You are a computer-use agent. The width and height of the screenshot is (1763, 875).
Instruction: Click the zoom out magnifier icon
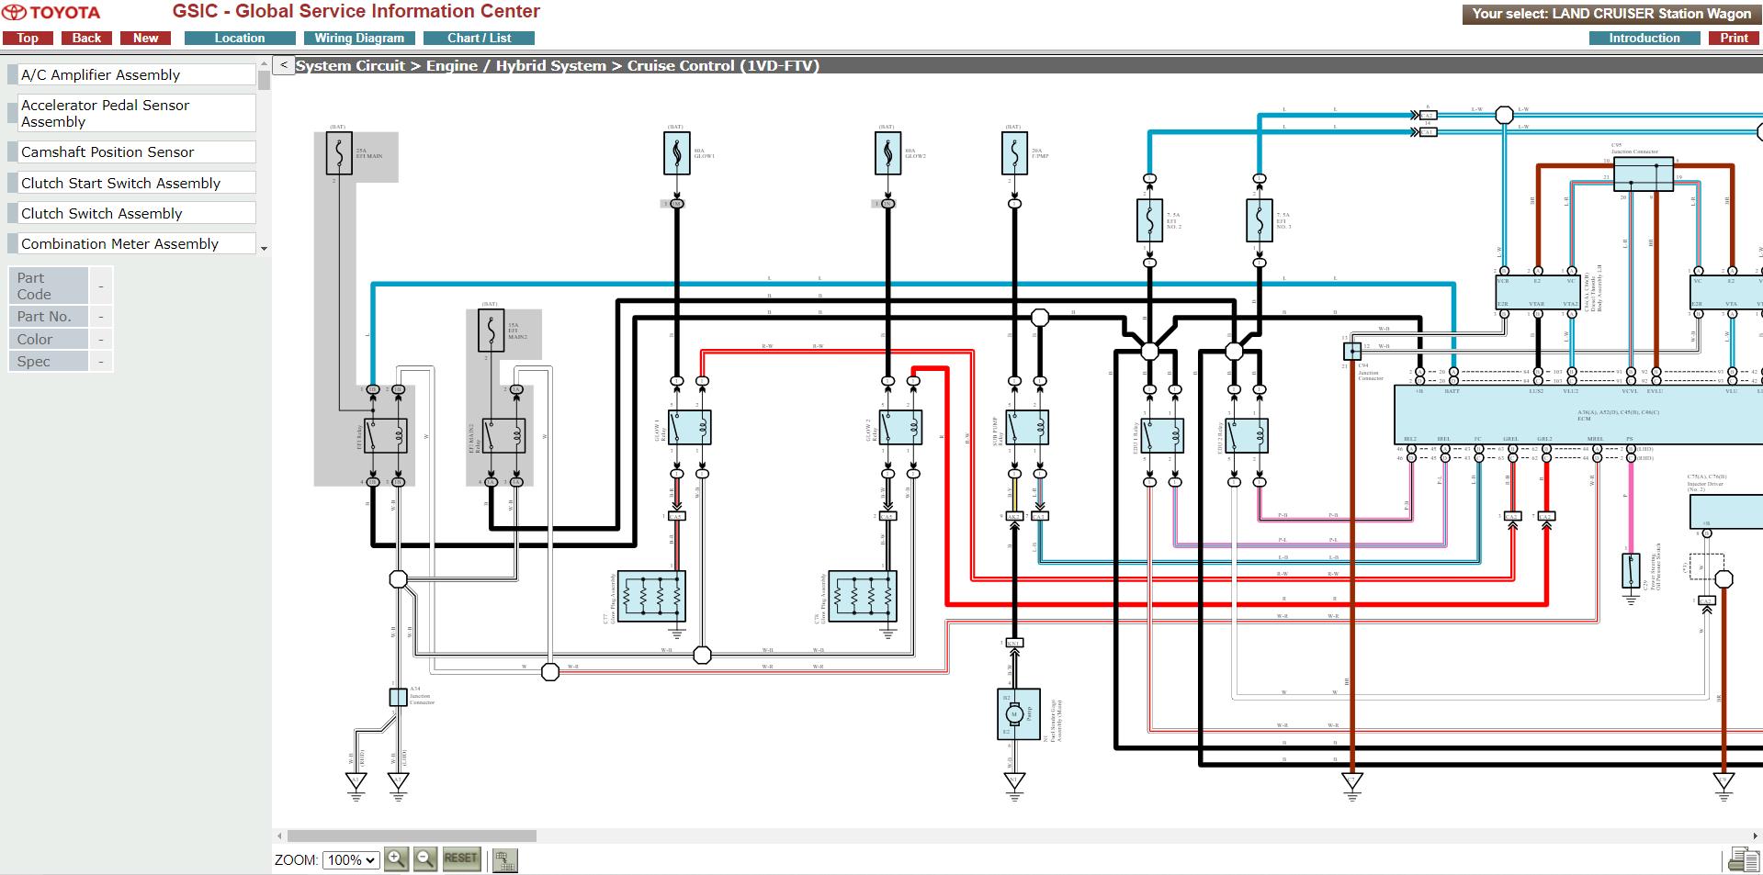425,859
